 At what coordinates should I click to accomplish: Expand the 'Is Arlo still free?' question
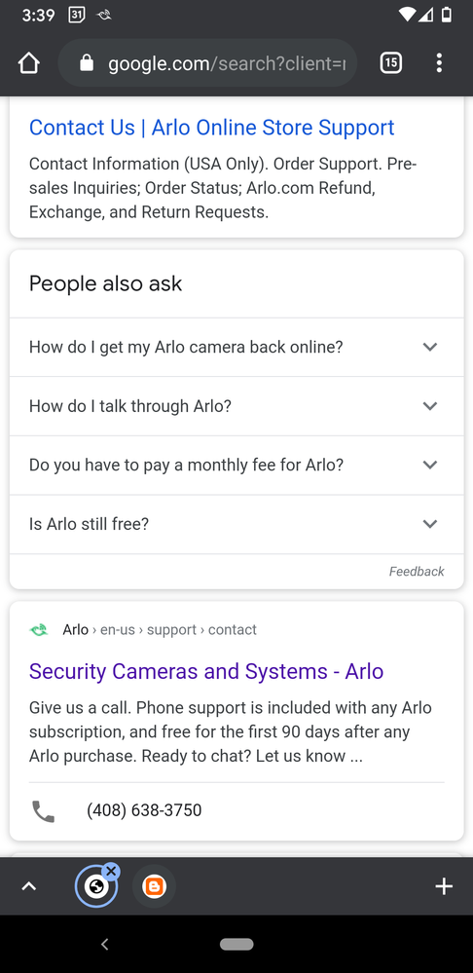[x=236, y=524]
